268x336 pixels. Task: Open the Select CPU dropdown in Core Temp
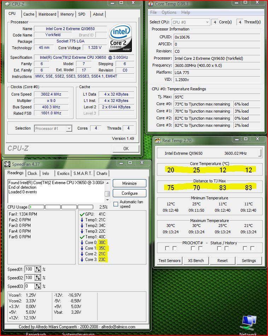(x=191, y=22)
